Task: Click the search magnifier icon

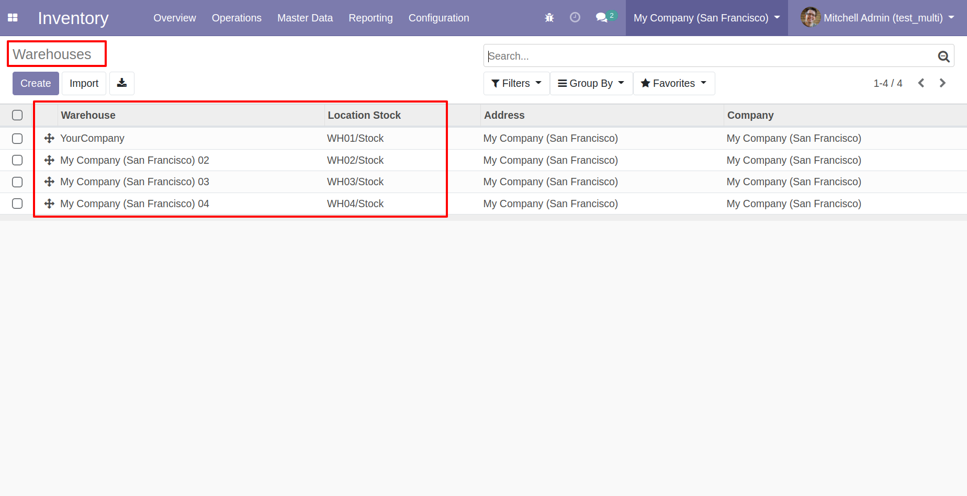Action: click(x=943, y=57)
